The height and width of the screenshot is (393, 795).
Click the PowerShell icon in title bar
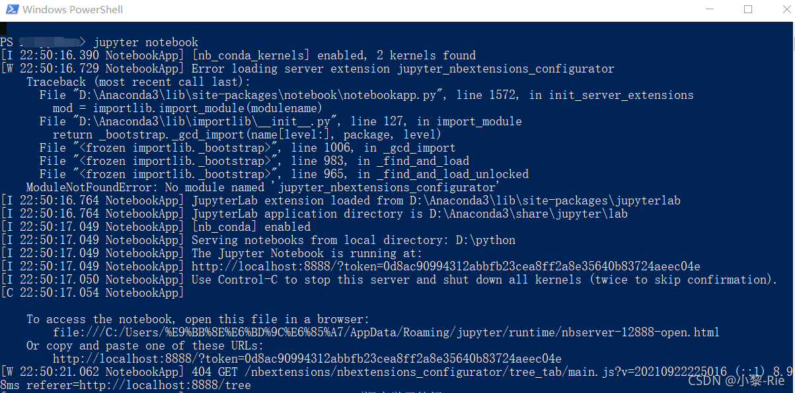[11, 9]
